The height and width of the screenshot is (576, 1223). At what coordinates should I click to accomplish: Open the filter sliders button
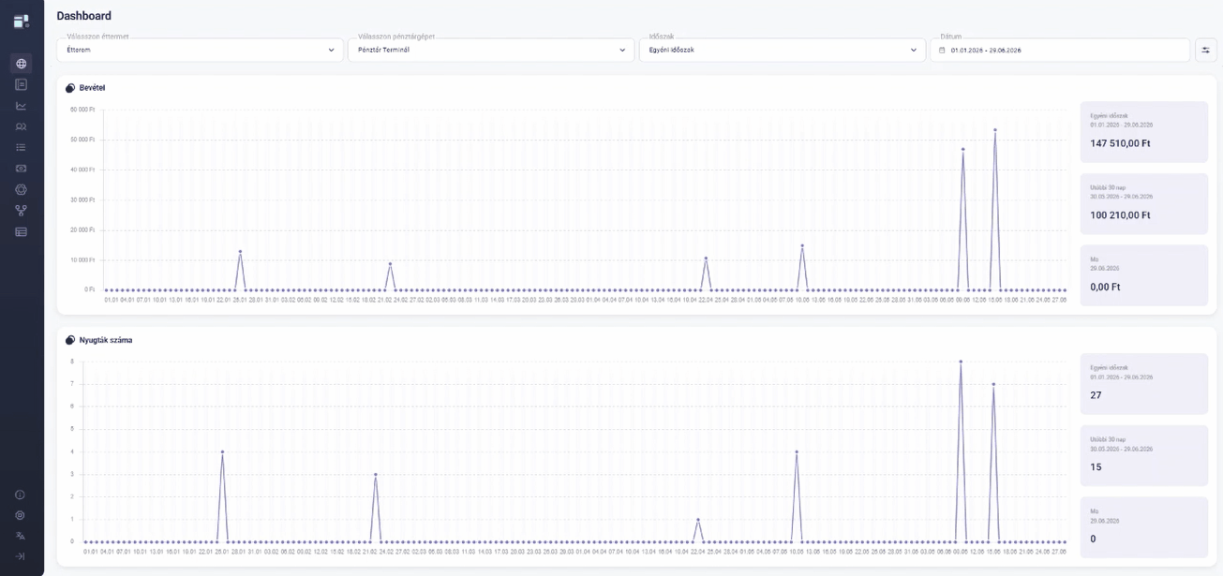click(x=1205, y=51)
